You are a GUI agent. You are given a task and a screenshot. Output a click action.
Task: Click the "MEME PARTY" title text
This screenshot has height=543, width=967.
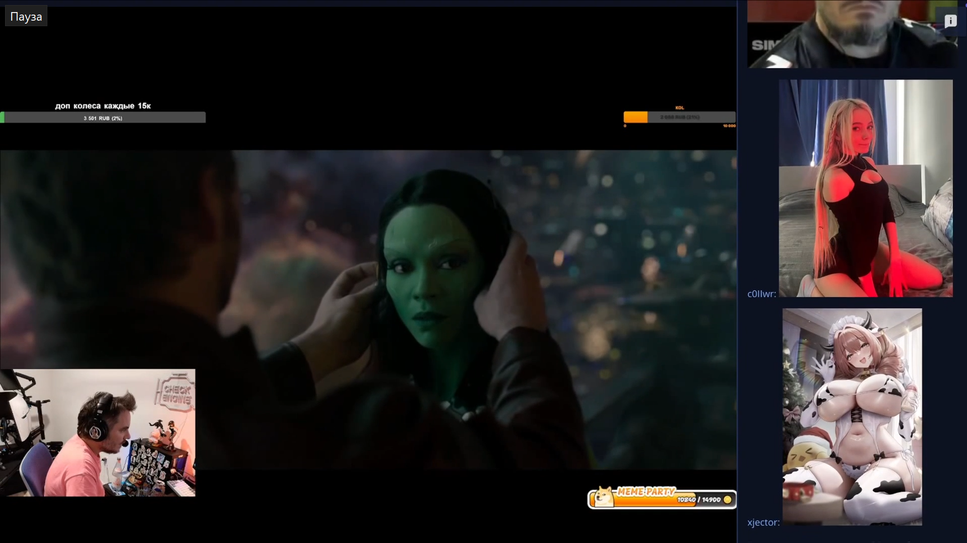[646, 492]
